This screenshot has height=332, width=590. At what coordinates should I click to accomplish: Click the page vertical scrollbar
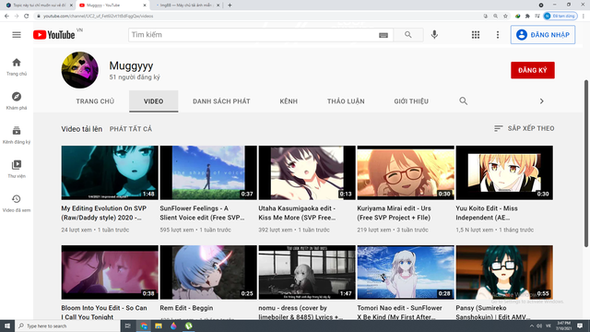pyautogui.click(x=585, y=164)
